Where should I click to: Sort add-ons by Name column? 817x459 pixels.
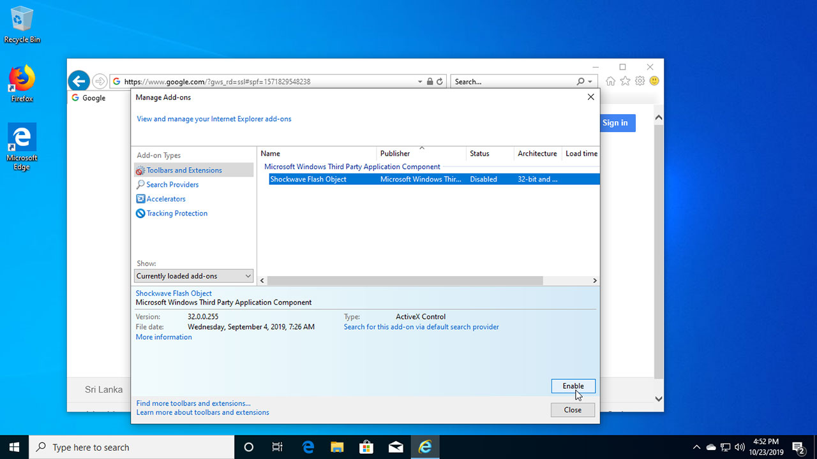(317, 154)
